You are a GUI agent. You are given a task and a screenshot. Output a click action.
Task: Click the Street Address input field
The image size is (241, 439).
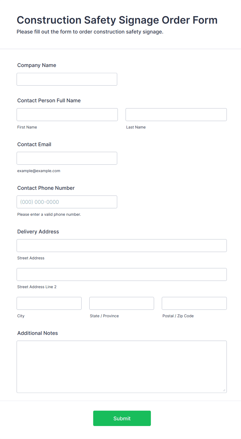[122, 245]
